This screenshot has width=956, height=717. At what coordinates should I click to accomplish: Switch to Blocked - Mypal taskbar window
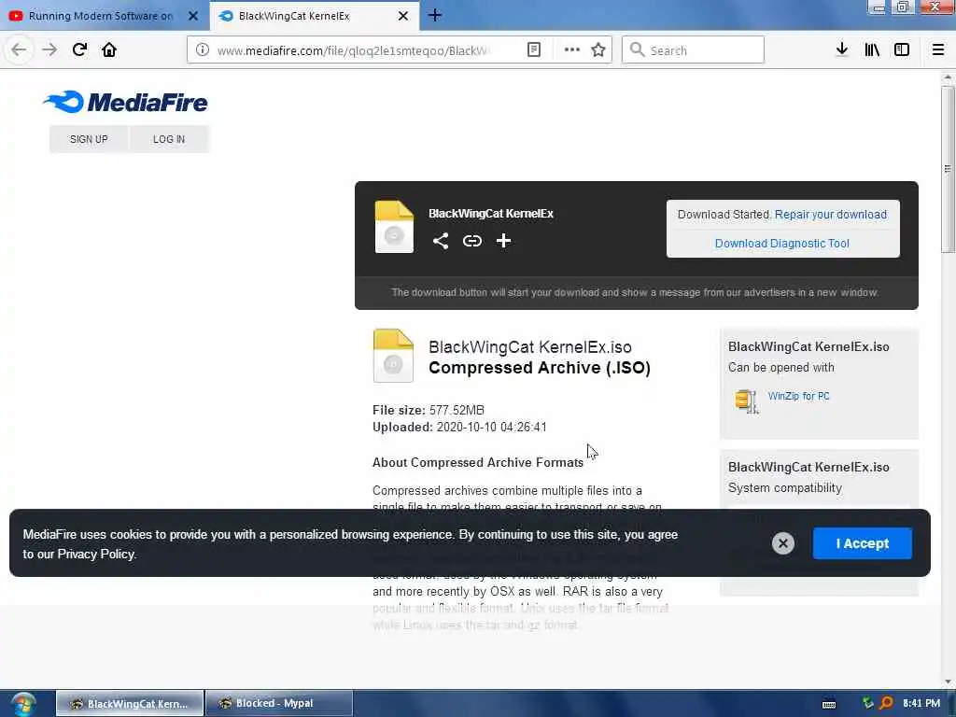coord(279,704)
